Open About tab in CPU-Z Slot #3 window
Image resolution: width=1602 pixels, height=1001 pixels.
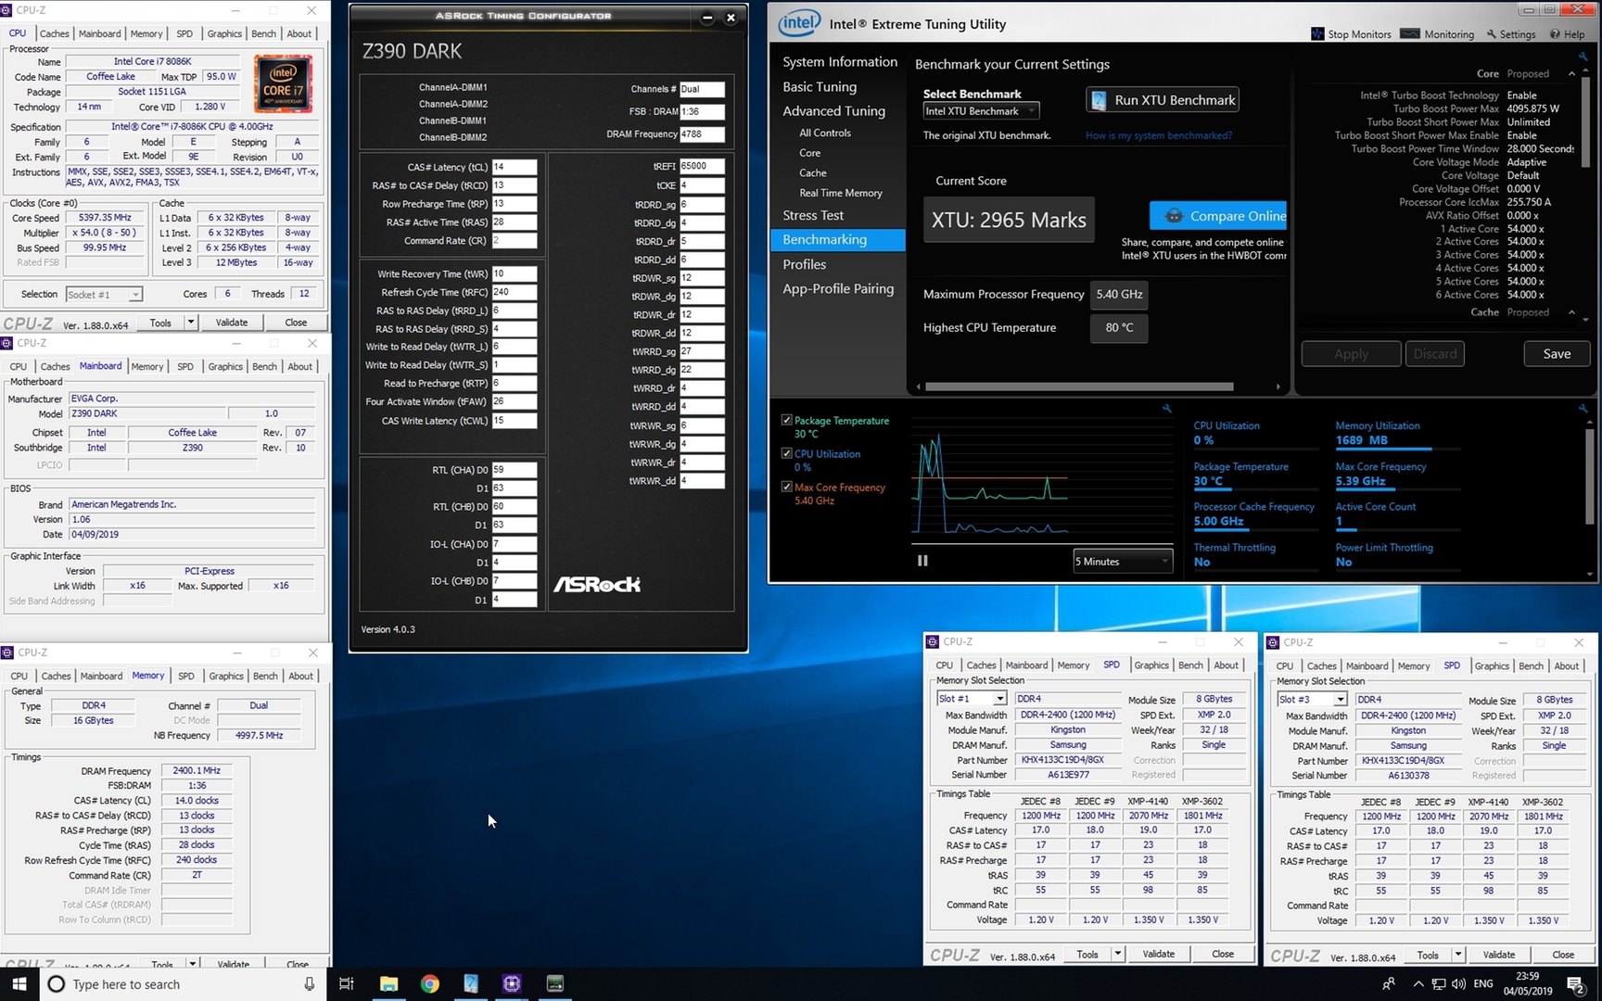click(x=1567, y=665)
